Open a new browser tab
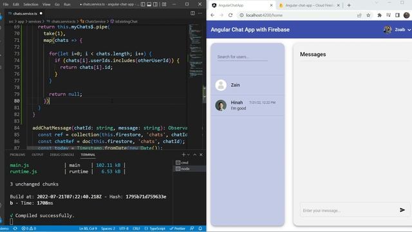The height and width of the screenshot is (232, 412). coord(349,5)
